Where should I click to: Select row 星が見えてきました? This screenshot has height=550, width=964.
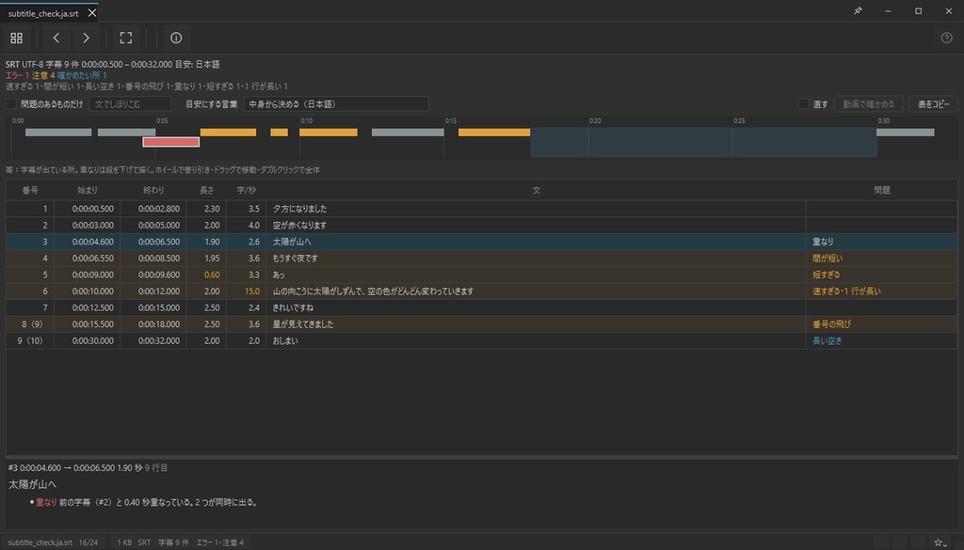point(481,324)
